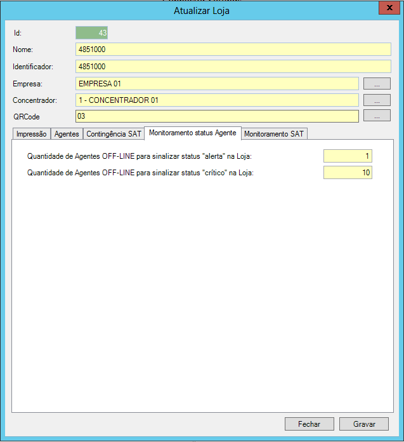Viewport: 404px width, 442px height.
Task: Switch to the Impressão tab
Action: (x=31, y=134)
